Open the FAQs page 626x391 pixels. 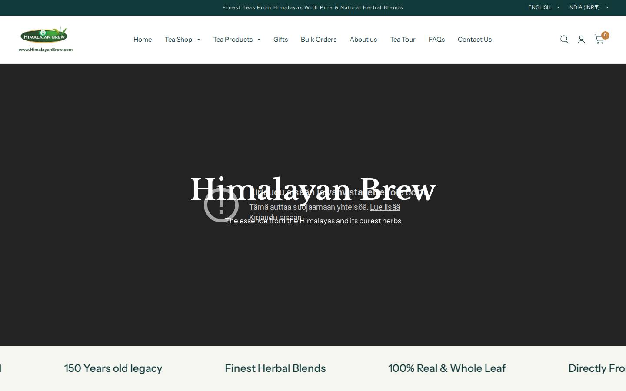click(436, 40)
